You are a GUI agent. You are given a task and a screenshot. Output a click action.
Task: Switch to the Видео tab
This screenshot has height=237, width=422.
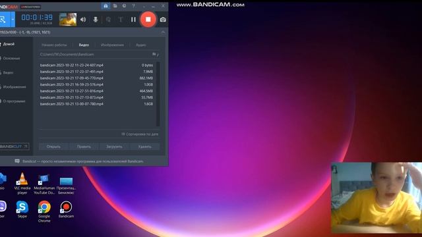click(x=84, y=45)
